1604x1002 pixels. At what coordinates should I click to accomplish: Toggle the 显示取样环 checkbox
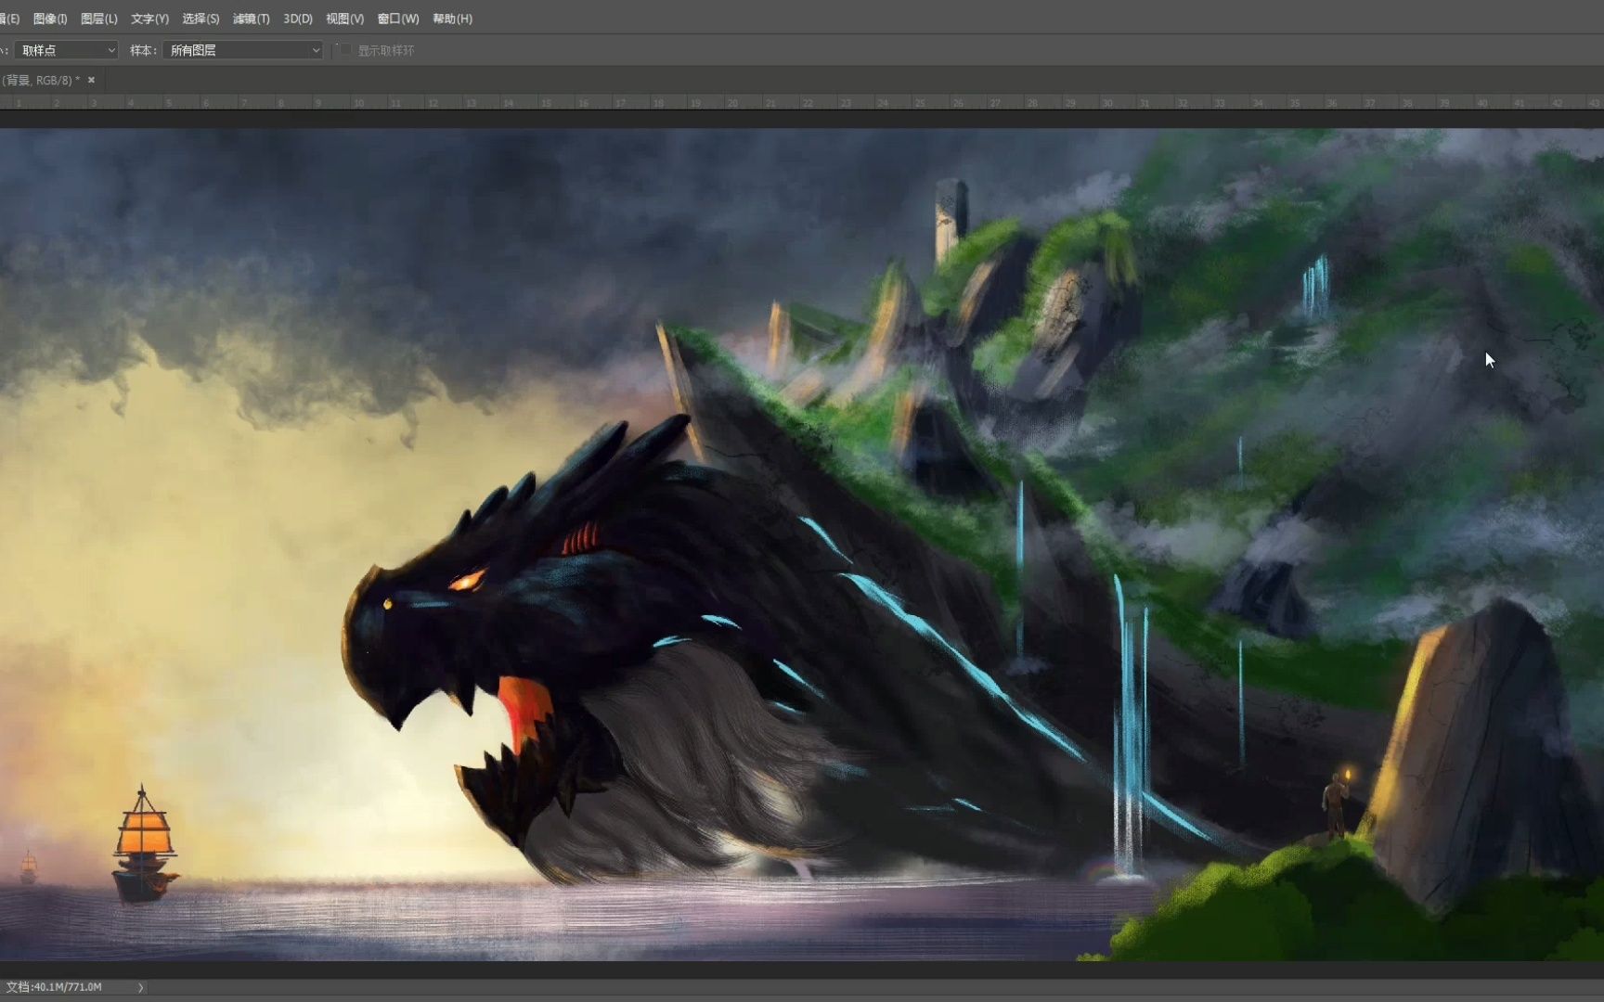tap(346, 50)
